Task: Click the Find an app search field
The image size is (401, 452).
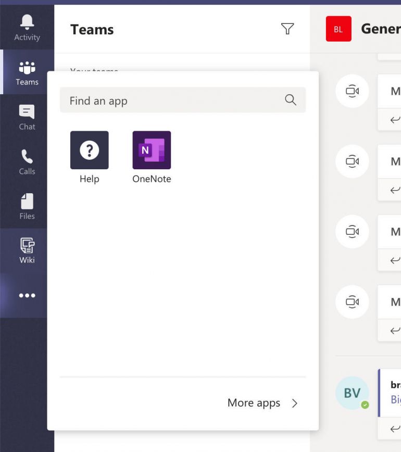Action: click(x=156, y=99)
